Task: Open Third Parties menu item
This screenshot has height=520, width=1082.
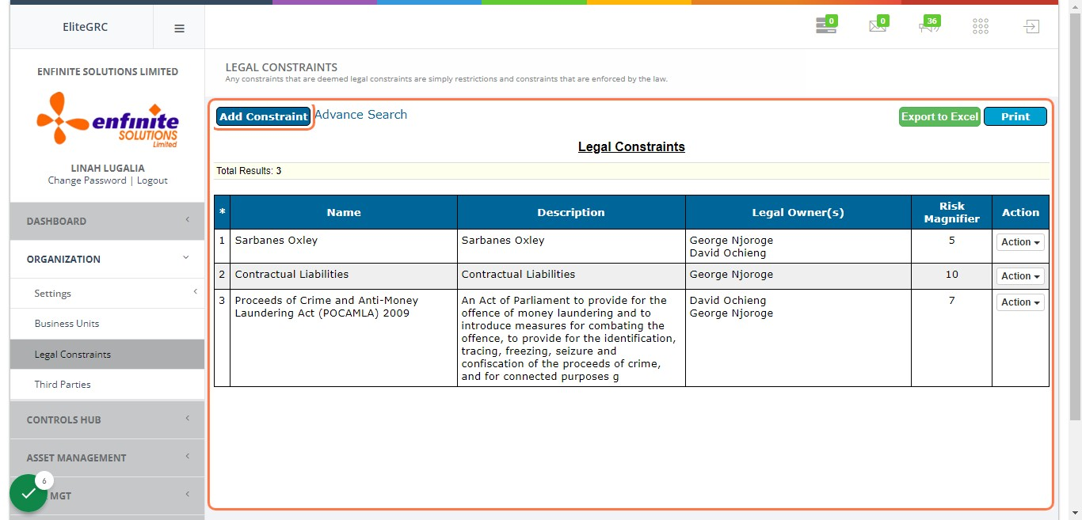Action: pos(107,385)
